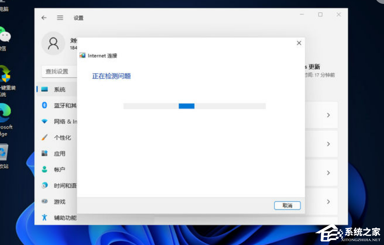
Task: Open 个性化 personalization settings
Action: coord(62,138)
